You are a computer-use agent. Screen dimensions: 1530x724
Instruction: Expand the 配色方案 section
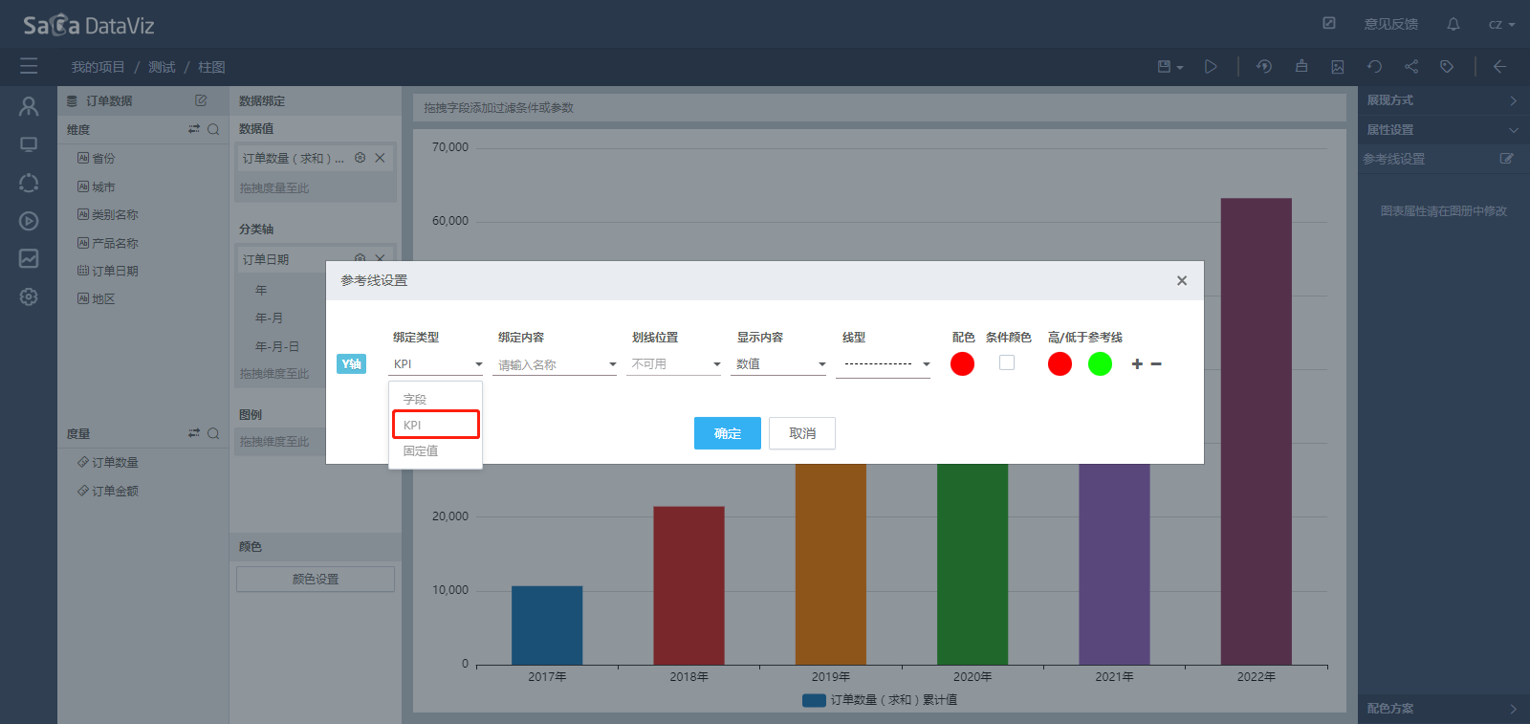coord(1444,709)
